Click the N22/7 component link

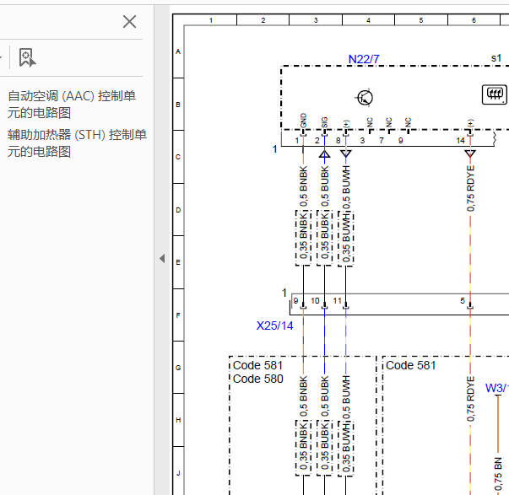coord(364,59)
